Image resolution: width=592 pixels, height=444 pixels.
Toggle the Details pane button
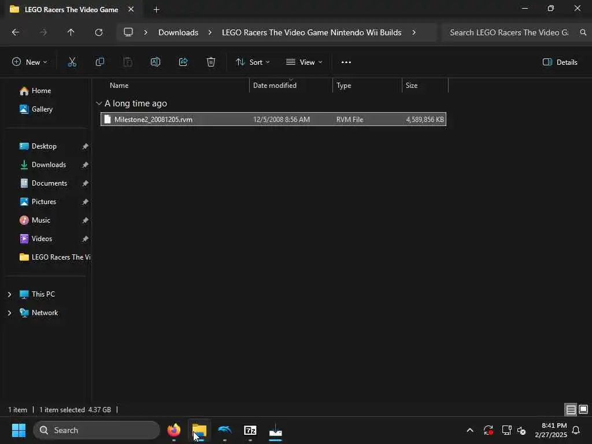560,62
